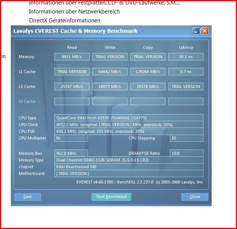
Task: Click Motherboard TRIAL VERSION field
Action: coord(129,173)
